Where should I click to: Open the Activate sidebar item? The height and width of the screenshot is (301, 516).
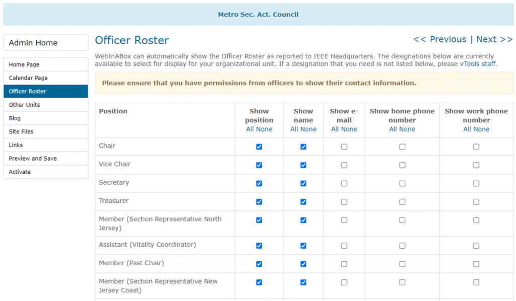pyautogui.click(x=46, y=172)
